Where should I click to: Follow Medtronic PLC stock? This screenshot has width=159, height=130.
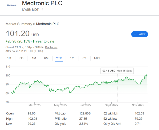(139, 34)
